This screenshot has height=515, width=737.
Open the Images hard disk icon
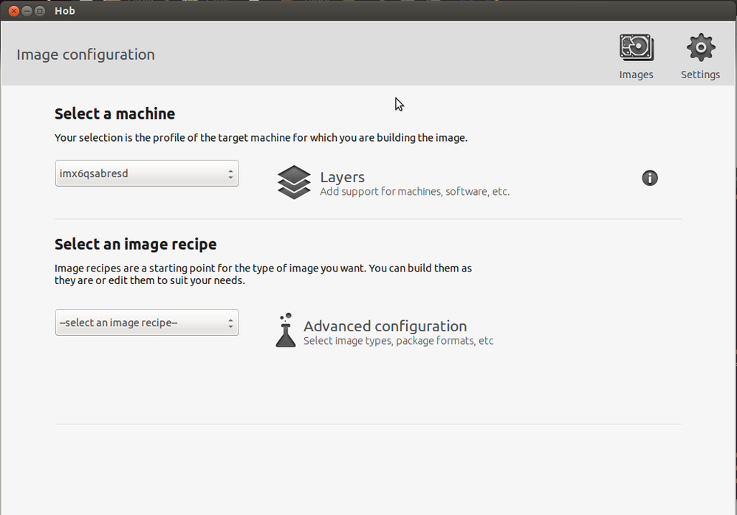pos(636,49)
